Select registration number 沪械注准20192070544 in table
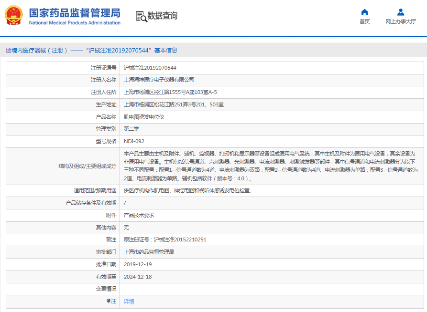This screenshot has height=312, width=427. [150, 68]
